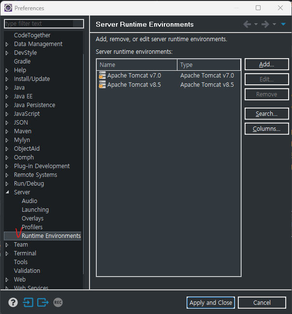Select CodeTogether in the preferences tree
The image size is (292, 314).
pos(32,35)
